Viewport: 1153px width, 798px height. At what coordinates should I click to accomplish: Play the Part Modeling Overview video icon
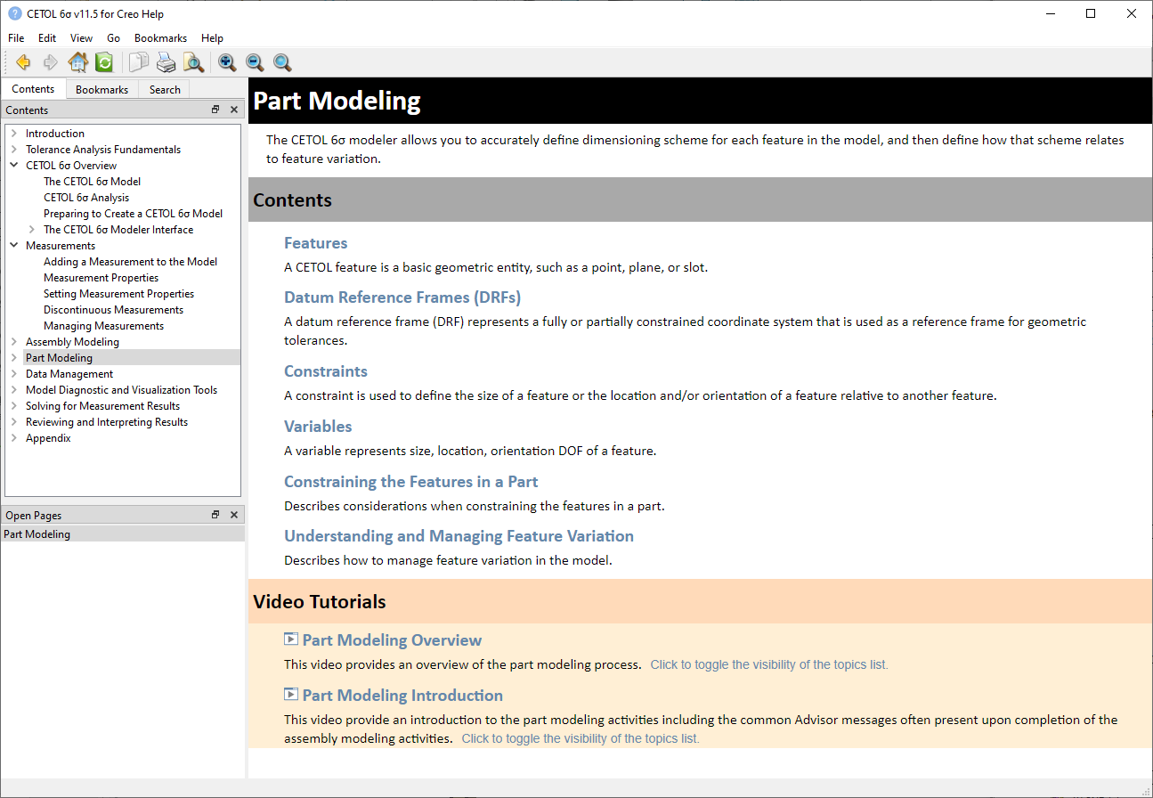pos(291,639)
